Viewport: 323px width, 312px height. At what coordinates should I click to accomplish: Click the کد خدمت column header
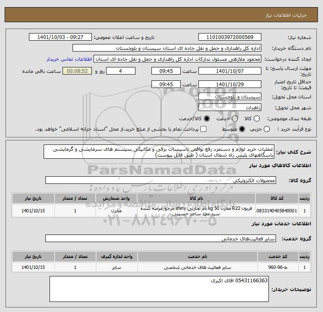278,256
